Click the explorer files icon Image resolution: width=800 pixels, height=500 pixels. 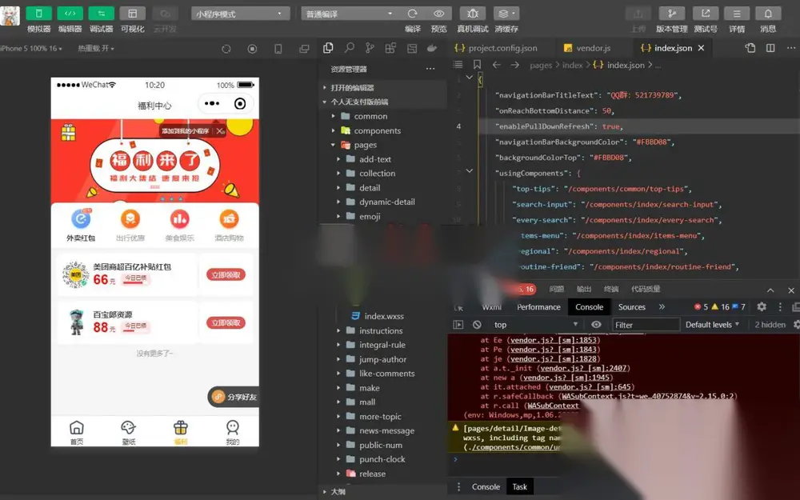click(x=328, y=48)
